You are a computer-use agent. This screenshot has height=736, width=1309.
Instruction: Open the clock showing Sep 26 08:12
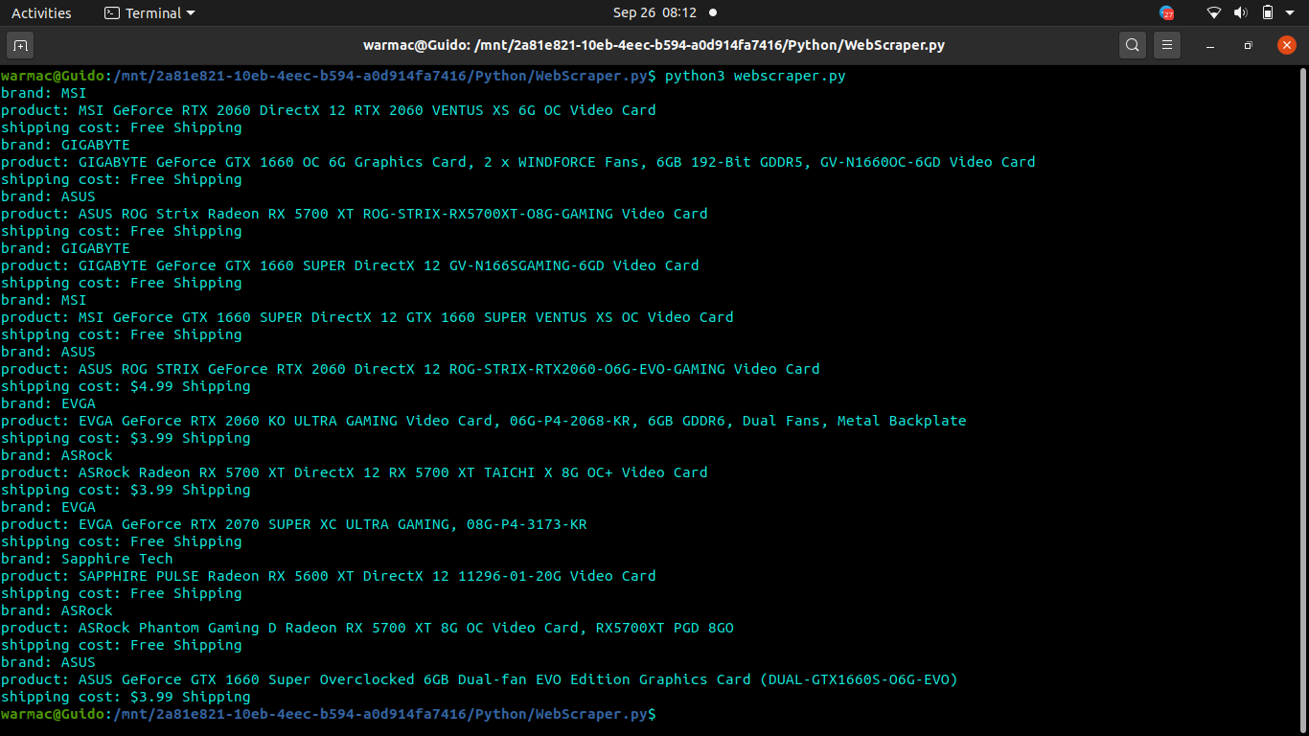click(654, 13)
